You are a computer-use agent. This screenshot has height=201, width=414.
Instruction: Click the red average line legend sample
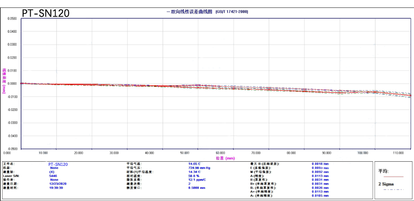point(393,176)
